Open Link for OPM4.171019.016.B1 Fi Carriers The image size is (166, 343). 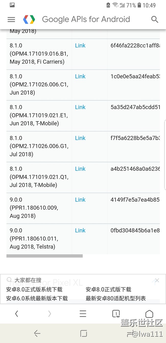(80, 46)
